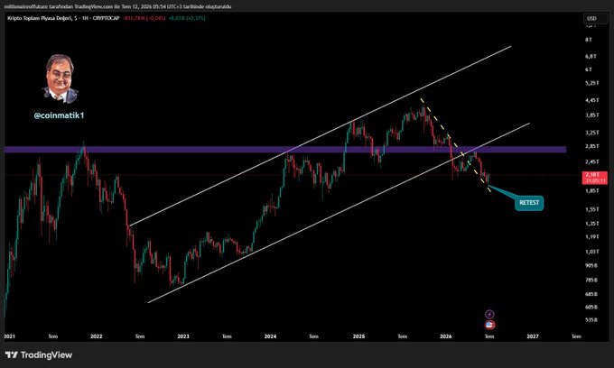
Task: Click the 1,19T price axis label
Action: (591, 237)
